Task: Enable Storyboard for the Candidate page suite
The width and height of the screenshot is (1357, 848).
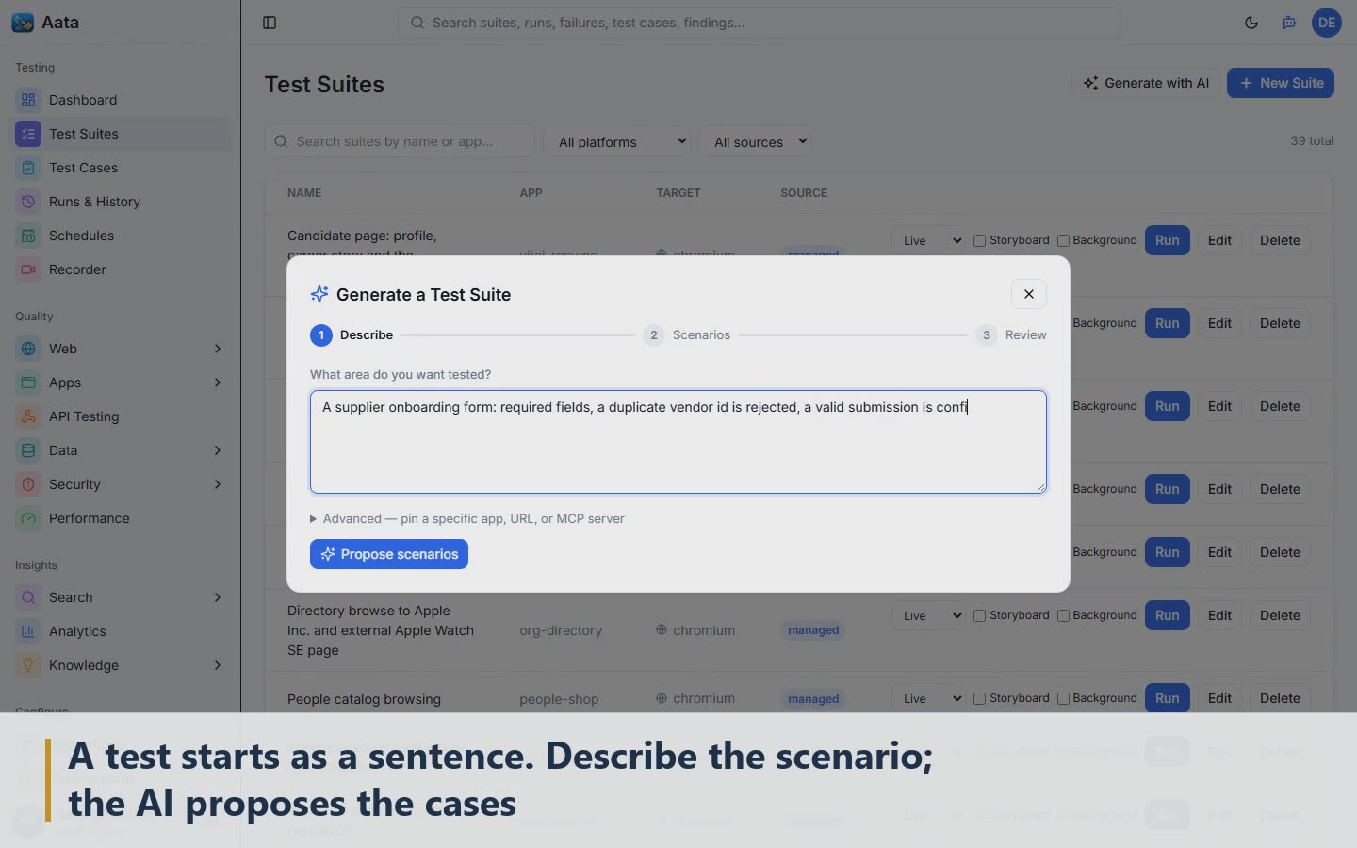Action: coord(979,240)
